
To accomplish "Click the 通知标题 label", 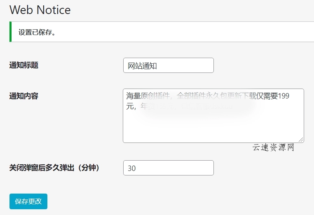I will 24,65.
